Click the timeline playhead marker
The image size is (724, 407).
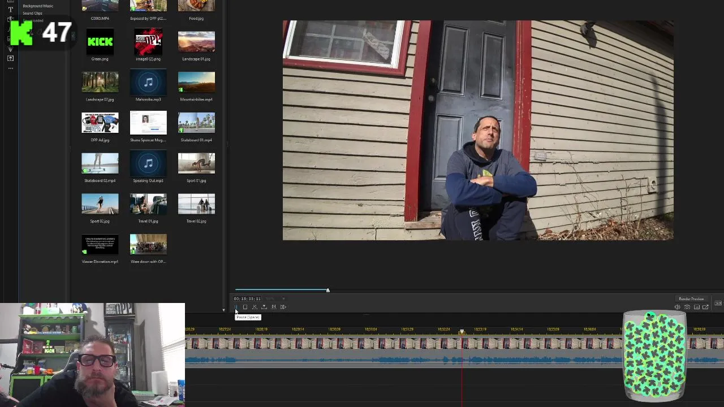(462, 332)
